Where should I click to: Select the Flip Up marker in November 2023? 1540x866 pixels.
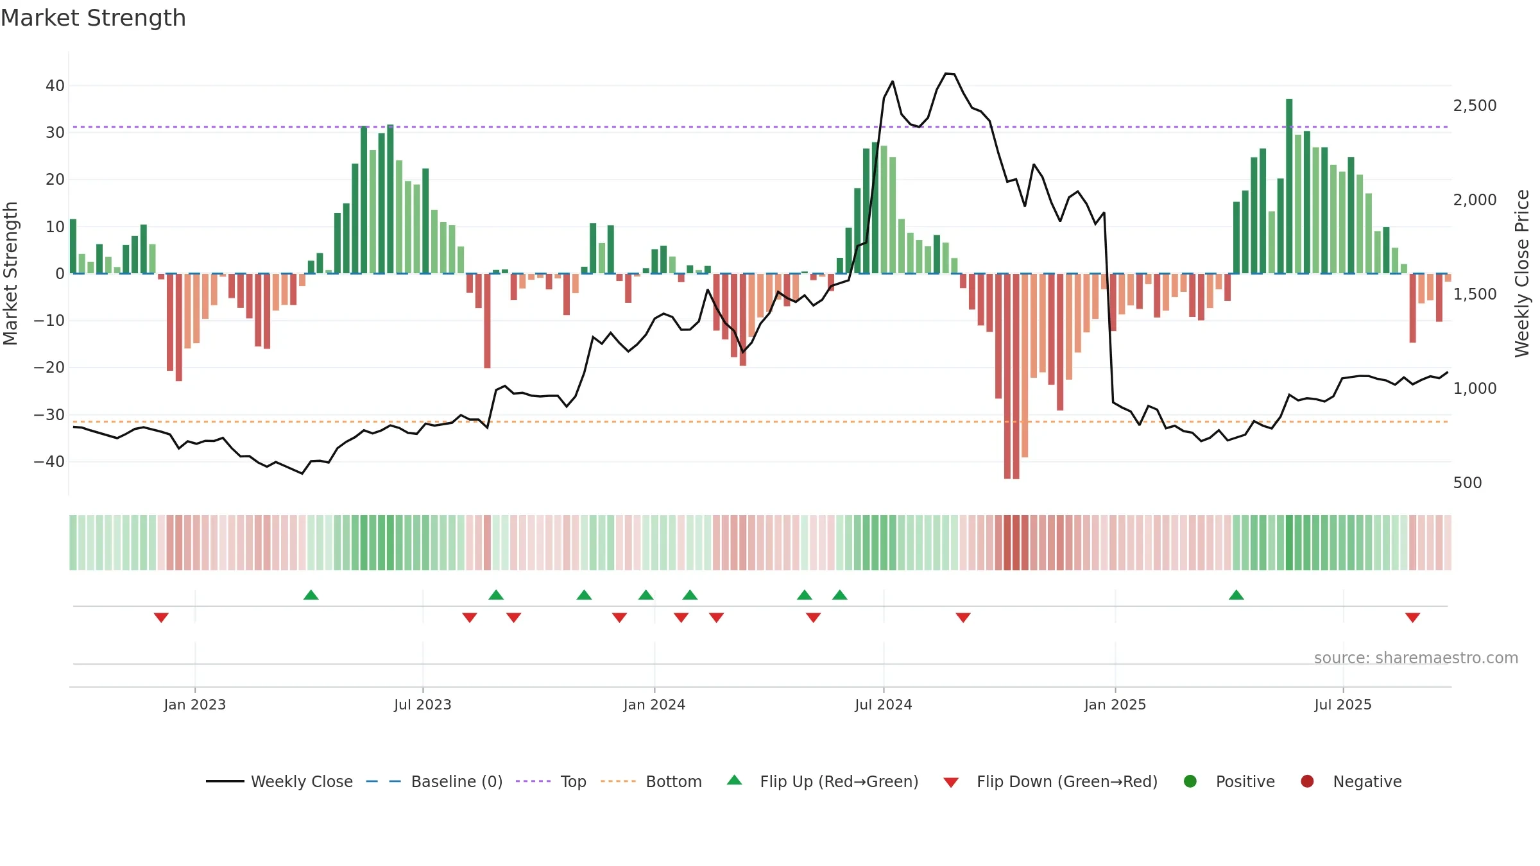pyautogui.click(x=584, y=595)
